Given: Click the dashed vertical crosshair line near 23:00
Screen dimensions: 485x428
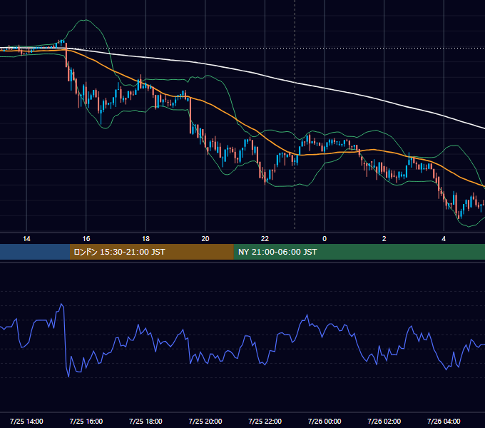Looking at the screenshot, I should pos(295,115).
